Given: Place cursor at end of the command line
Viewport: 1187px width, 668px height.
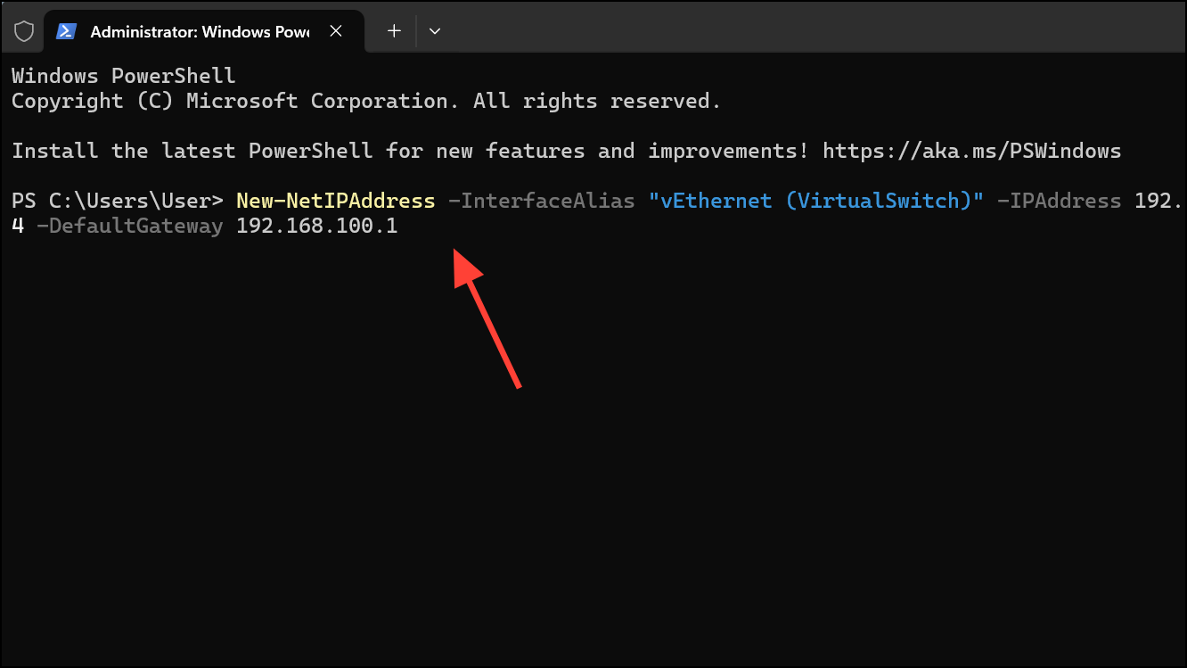Looking at the screenshot, I should point(405,226).
